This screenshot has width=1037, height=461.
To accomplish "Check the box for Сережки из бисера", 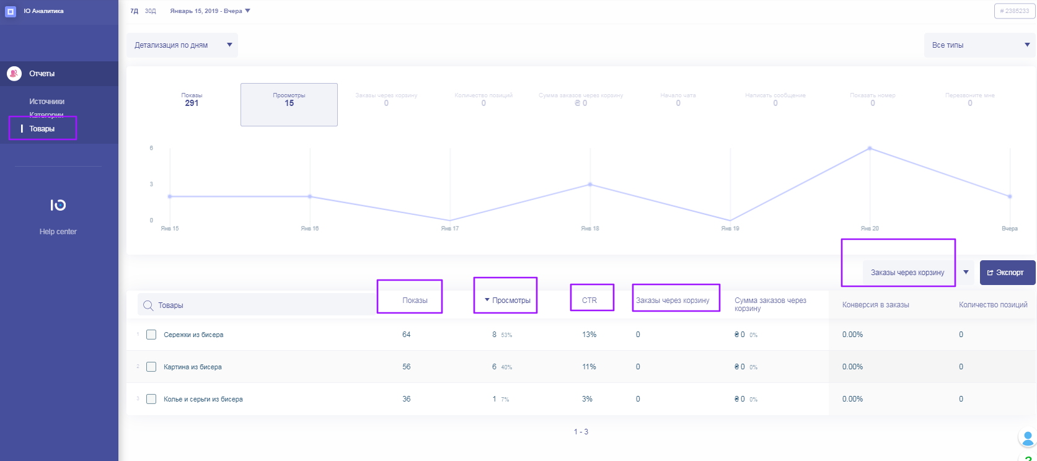I will tap(151, 335).
